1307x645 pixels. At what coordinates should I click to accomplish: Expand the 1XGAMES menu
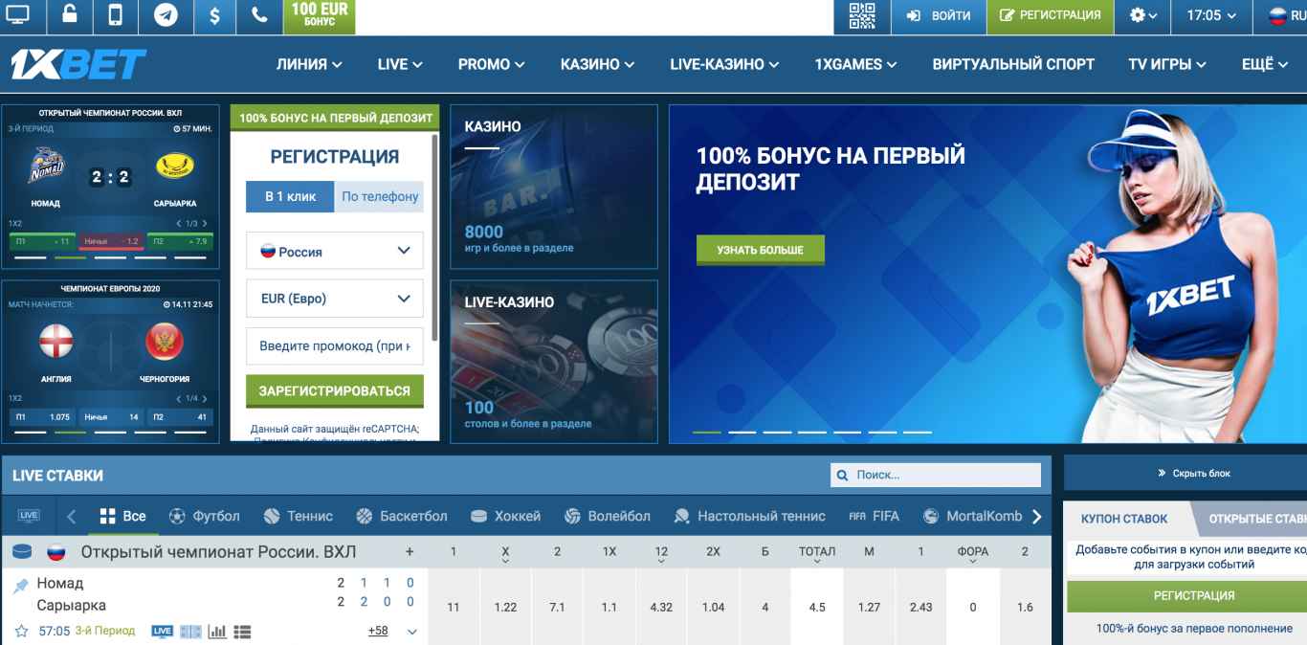click(x=855, y=64)
